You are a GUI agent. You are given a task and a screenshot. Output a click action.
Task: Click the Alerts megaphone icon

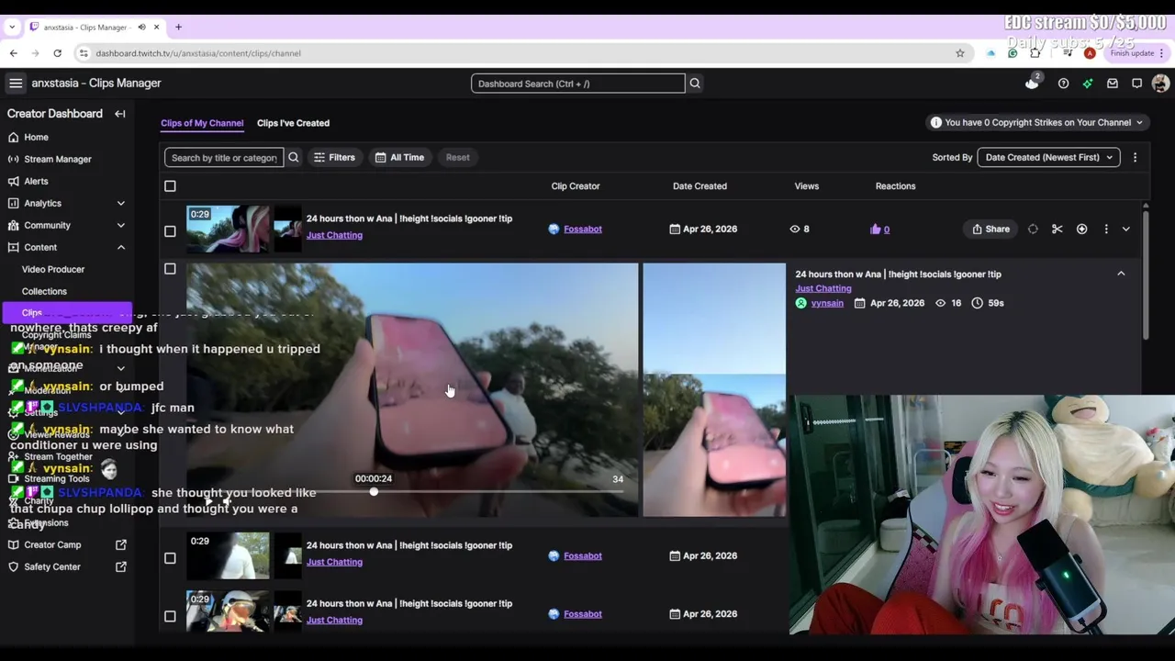tap(14, 181)
